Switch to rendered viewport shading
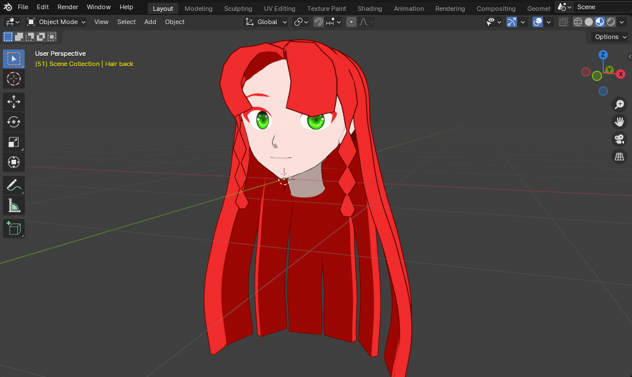Image resolution: width=632 pixels, height=377 pixels. [x=611, y=22]
